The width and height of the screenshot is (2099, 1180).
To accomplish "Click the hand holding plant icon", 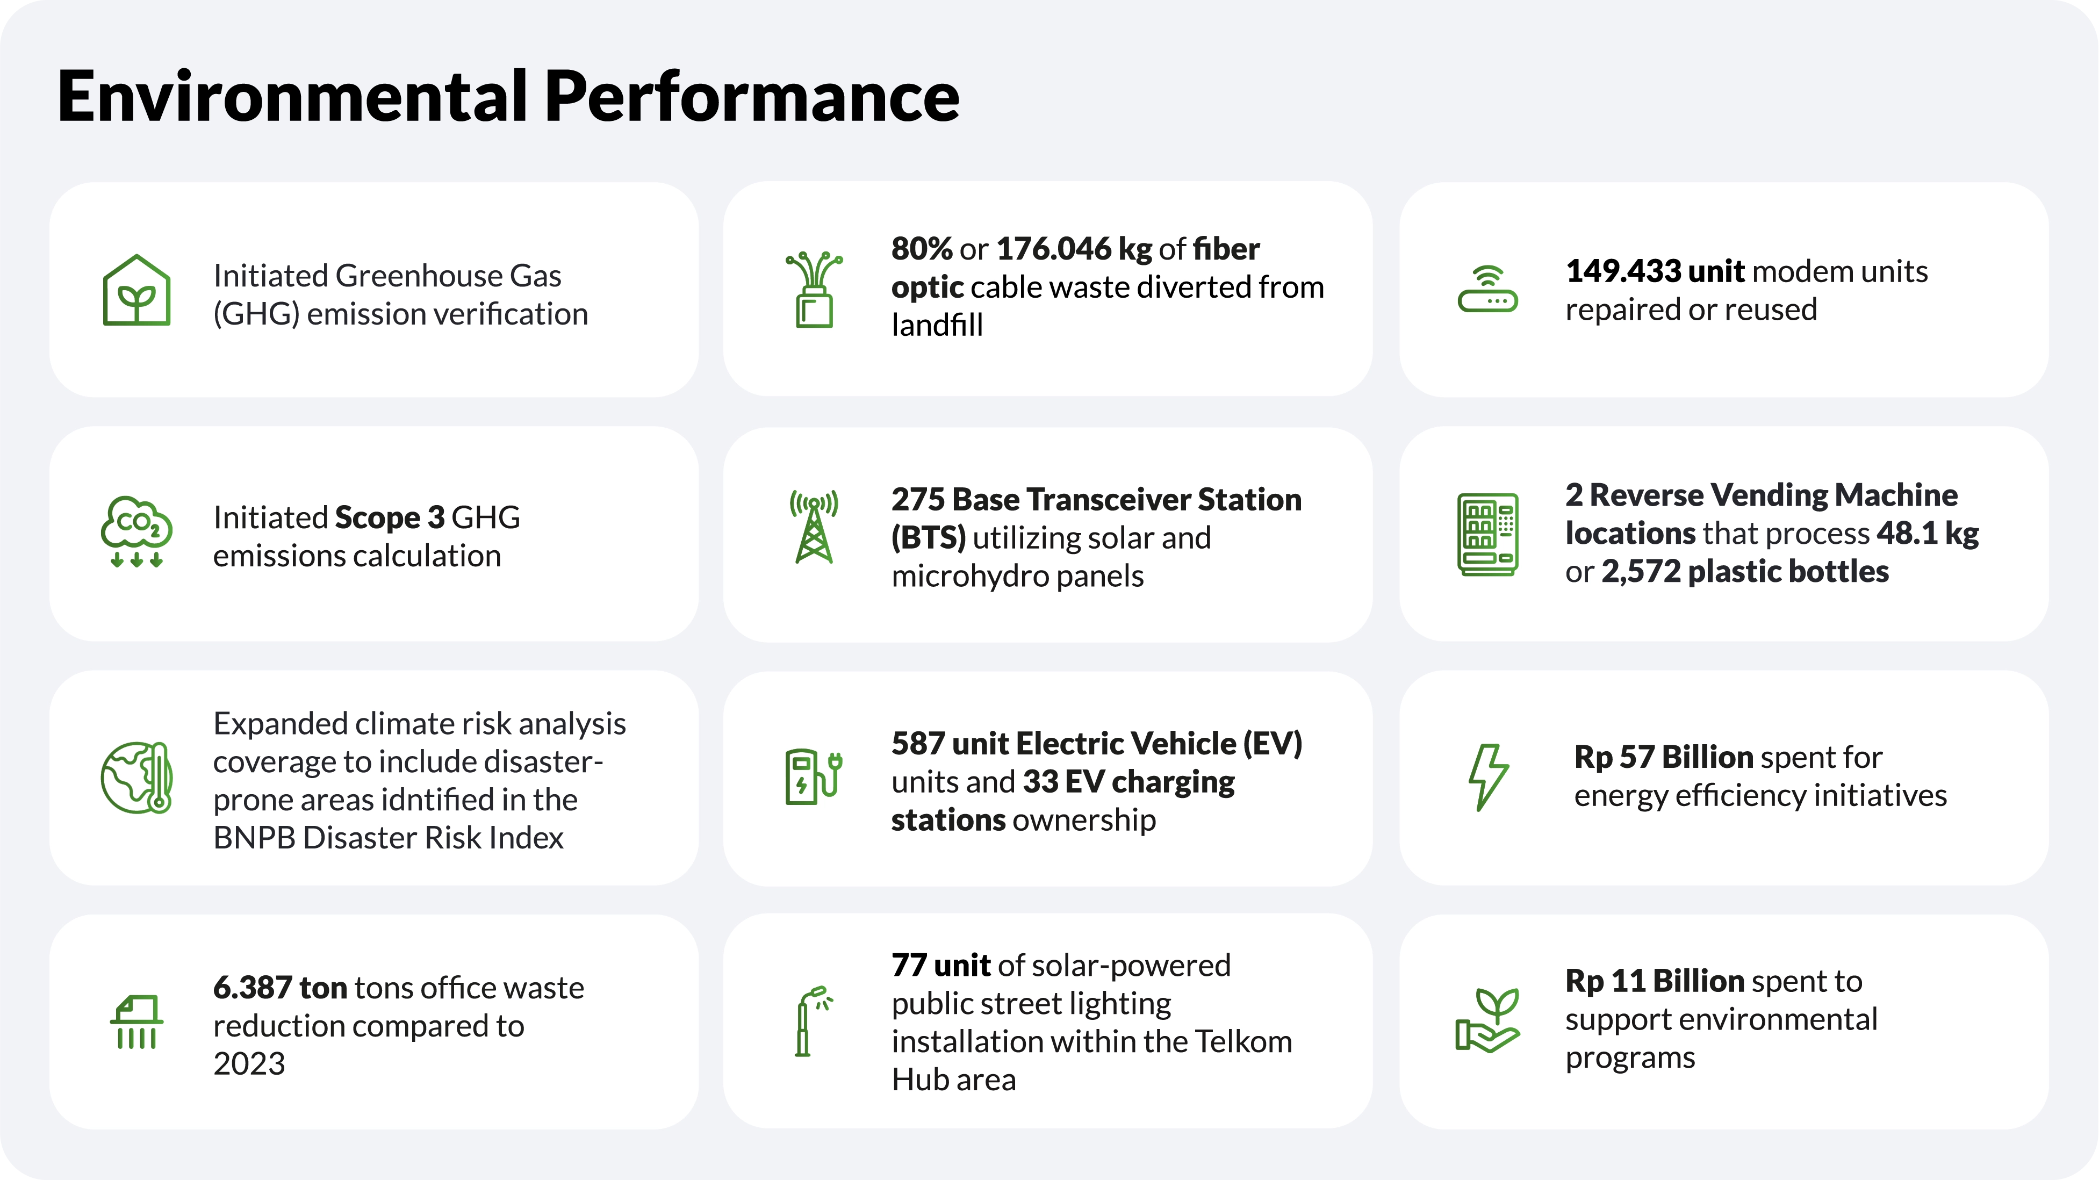I will [1487, 1020].
